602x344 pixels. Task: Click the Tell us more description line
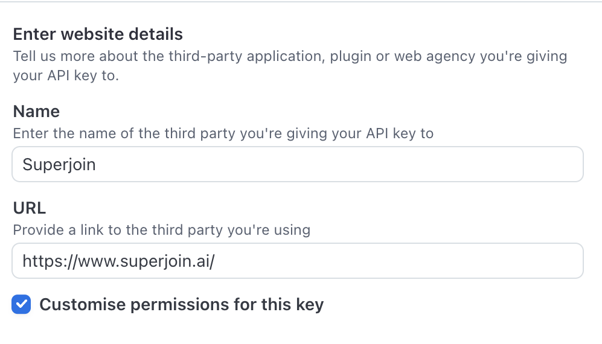click(x=290, y=57)
